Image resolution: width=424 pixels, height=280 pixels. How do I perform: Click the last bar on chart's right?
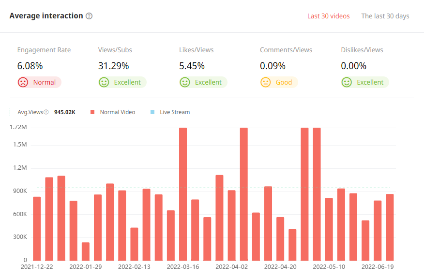[x=390, y=227]
